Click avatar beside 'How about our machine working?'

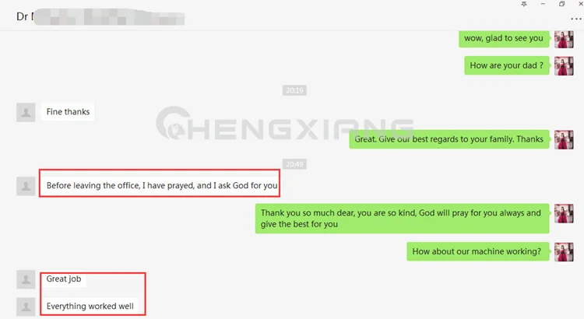564,252
